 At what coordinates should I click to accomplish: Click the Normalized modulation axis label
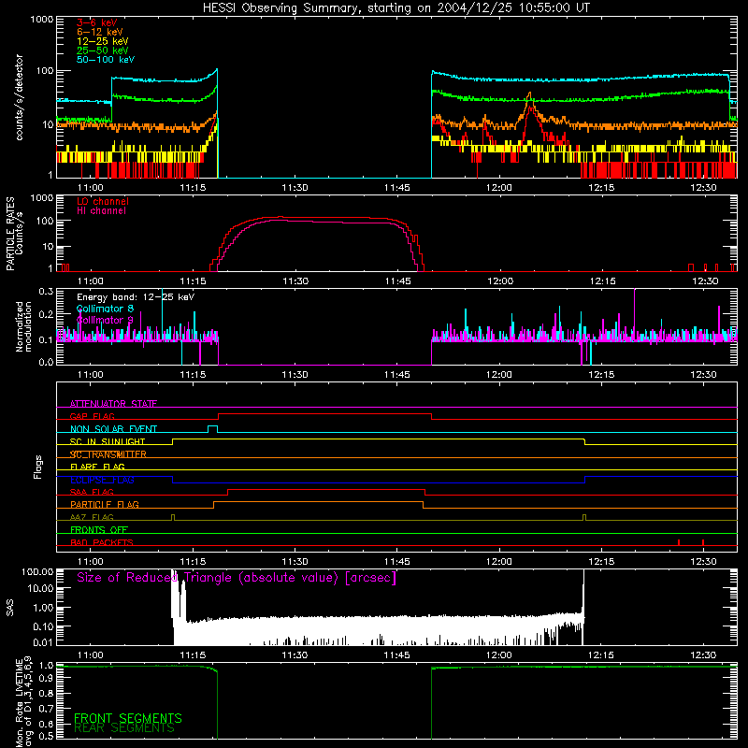click(x=24, y=326)
